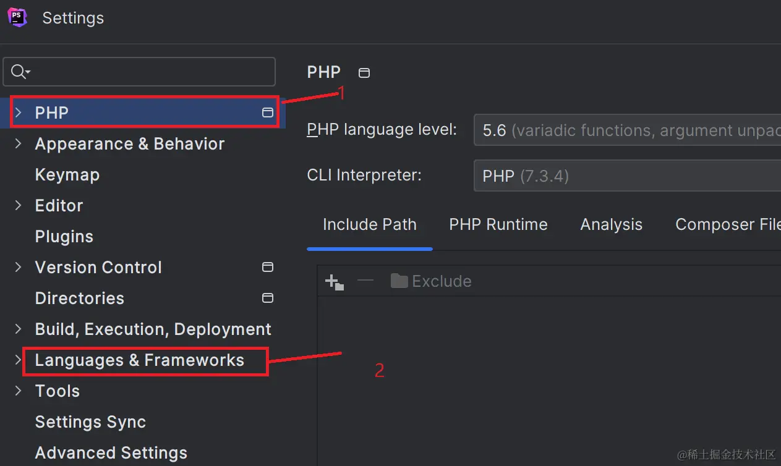
Task: Open the Keymap settings page
Action: [67, 174]
